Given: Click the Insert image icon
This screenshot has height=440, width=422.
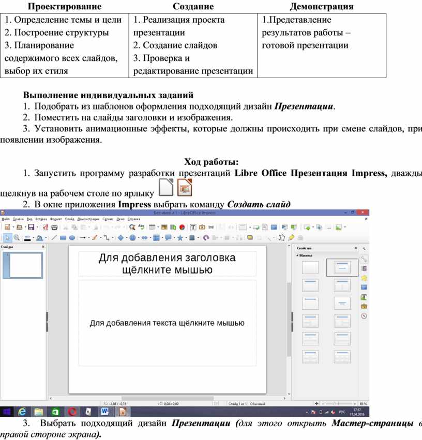Looking at the screenshot, I should (164, 227).
